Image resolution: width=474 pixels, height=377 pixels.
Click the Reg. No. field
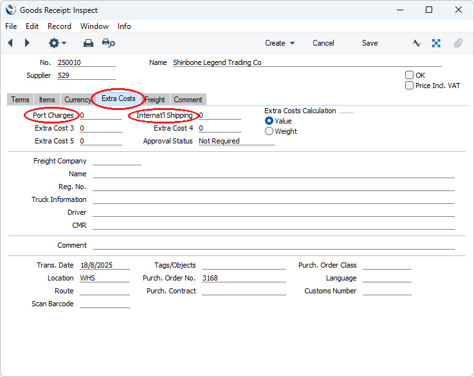pyautogui.click(x=273, y=187)
